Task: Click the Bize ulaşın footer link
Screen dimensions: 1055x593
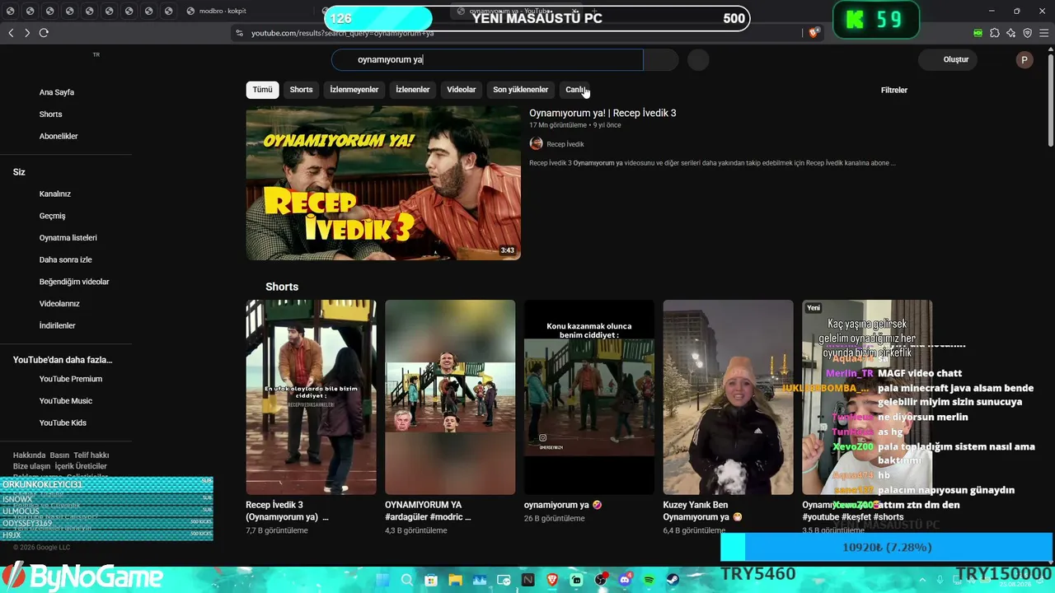Action: (x=31, y=466)
